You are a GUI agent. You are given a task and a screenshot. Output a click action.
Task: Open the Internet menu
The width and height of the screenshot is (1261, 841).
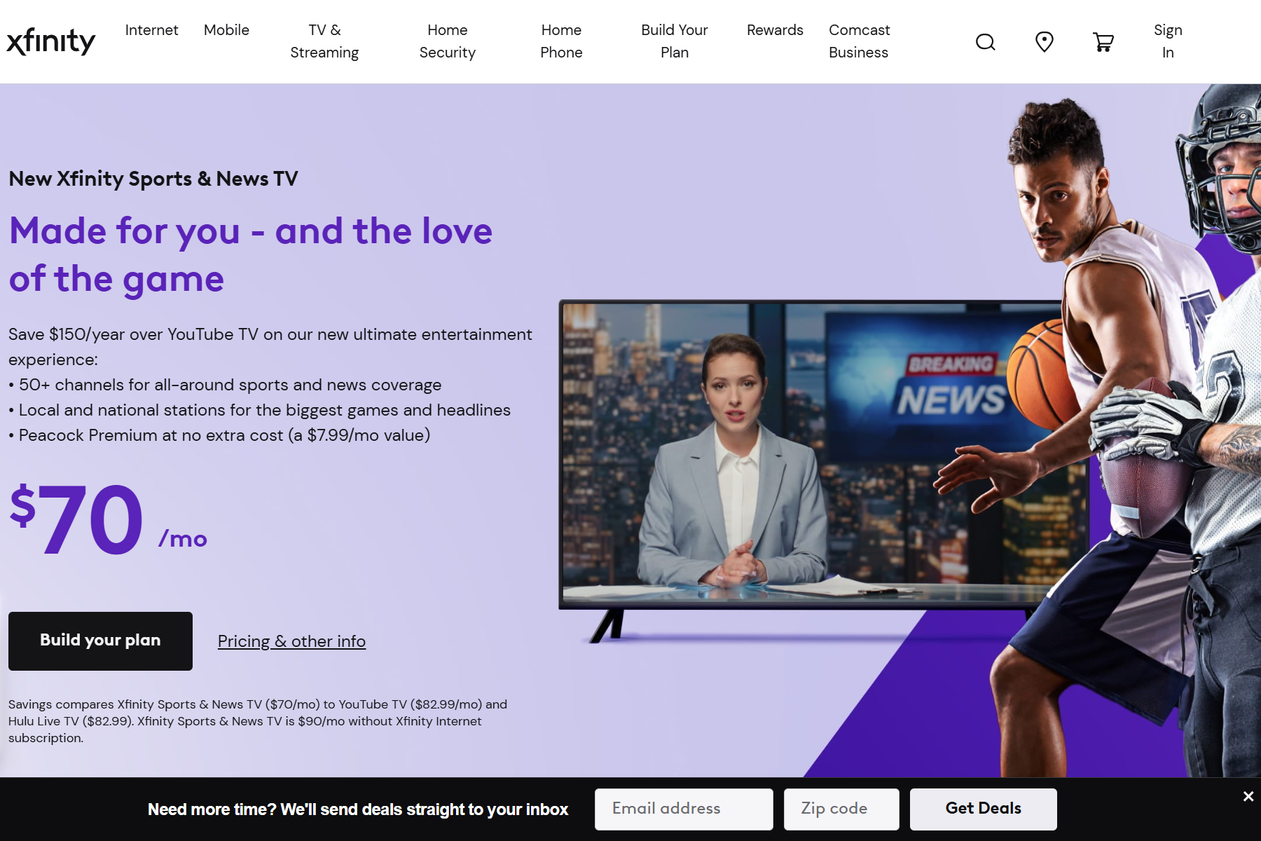151,30
